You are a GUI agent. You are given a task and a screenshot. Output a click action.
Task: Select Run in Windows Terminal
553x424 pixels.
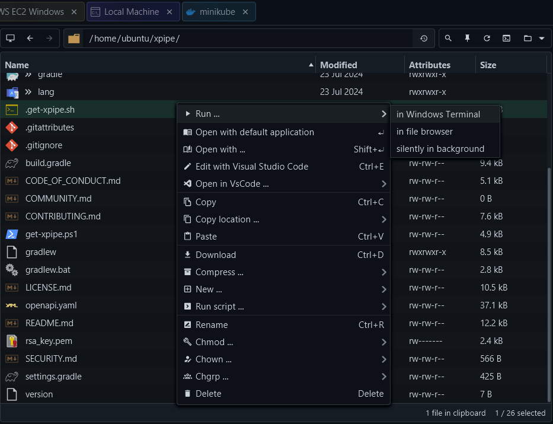438,114
